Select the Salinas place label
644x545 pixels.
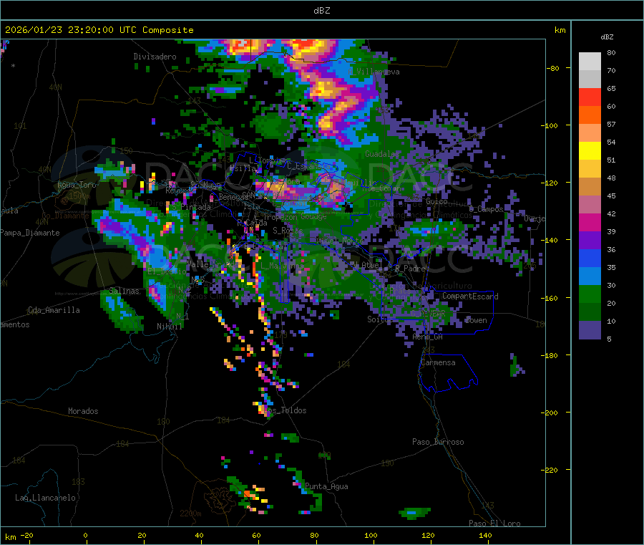click(124, 291)
